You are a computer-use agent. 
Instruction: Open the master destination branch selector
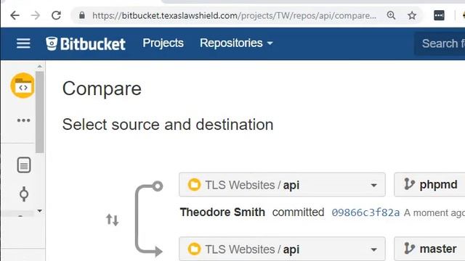(429, 249)
